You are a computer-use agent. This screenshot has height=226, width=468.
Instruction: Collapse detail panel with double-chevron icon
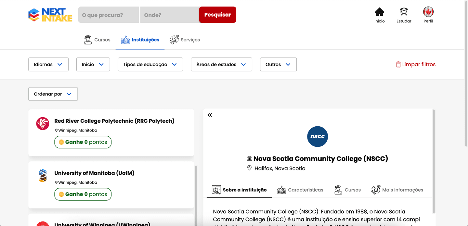[x=210, y=115]
